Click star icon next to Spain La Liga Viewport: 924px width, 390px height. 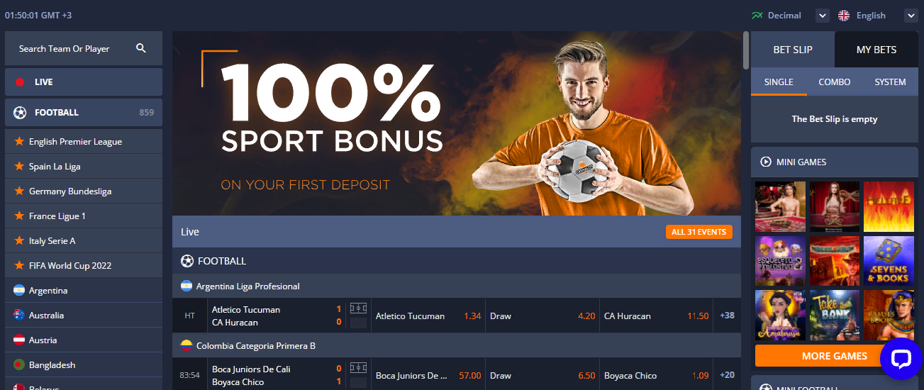click(20, 166)
